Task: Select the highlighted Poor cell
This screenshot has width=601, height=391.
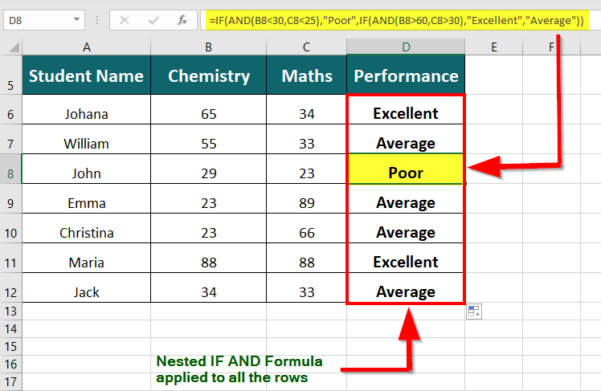Action: pos(406,169)
